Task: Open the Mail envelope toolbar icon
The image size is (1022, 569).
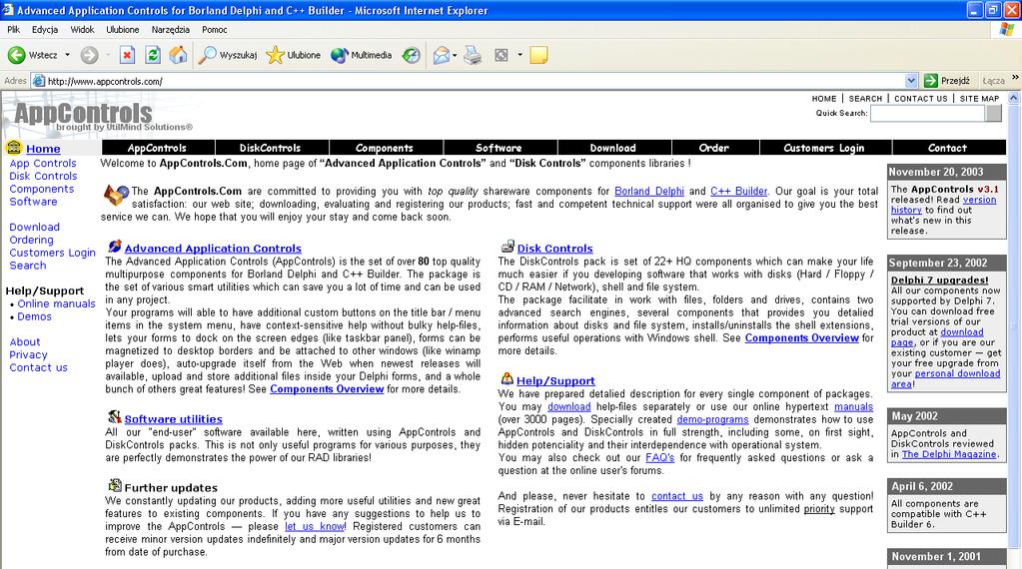Action: tap(442, 55)
